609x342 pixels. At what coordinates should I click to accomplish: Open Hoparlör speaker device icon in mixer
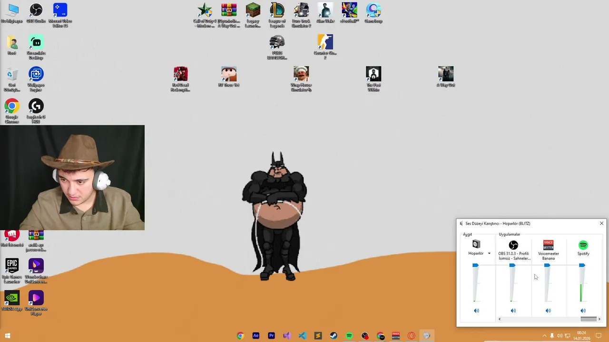click(x=476, y=245)
